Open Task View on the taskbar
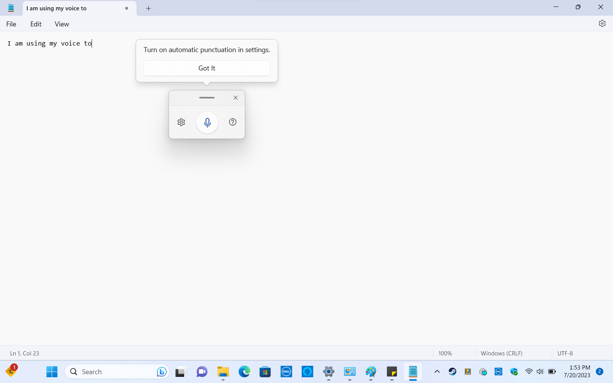The height and width of the screenshot is (383, 613). click(x=181, y=372)
